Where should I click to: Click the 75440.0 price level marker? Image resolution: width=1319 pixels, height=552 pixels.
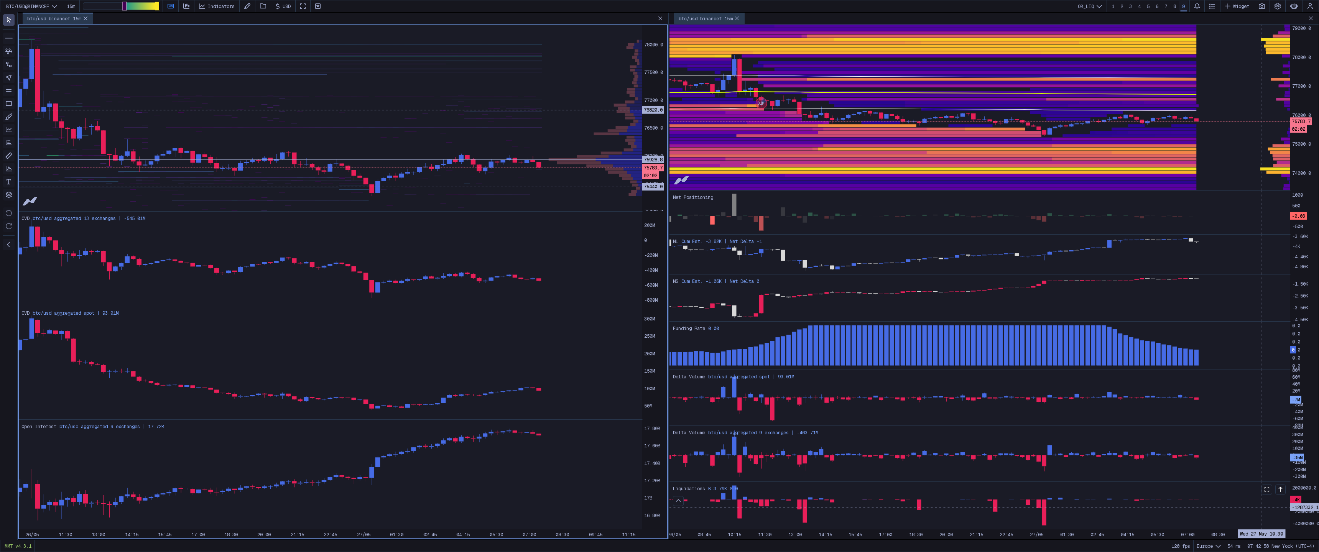click(x=653, y=187)
